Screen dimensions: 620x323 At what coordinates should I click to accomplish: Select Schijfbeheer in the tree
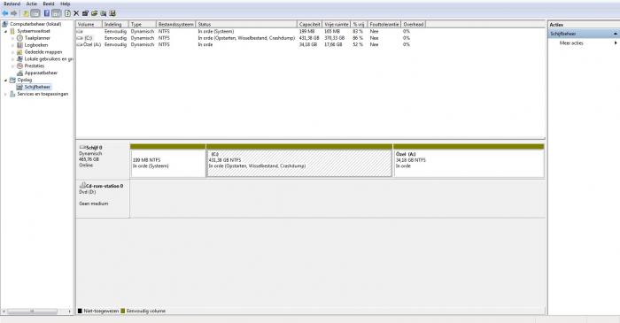pos(37,87)
